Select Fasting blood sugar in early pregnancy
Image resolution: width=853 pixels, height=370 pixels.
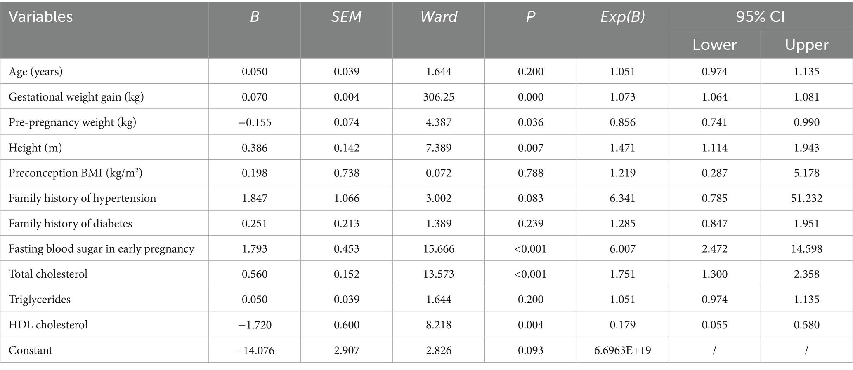[x=101, y=249]
